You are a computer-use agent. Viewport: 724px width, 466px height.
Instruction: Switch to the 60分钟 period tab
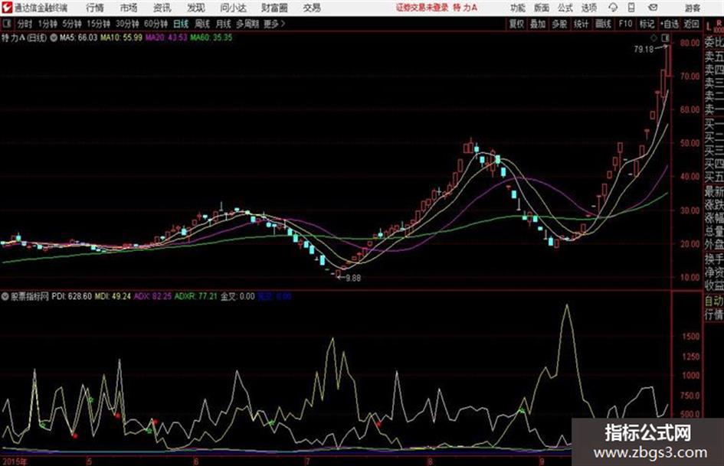(156, 24)
